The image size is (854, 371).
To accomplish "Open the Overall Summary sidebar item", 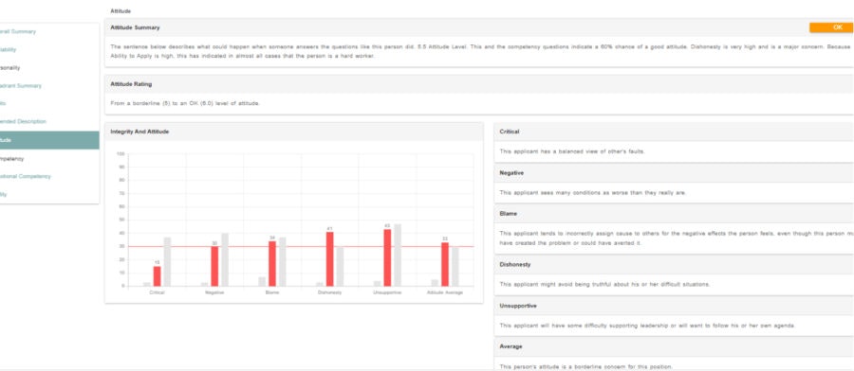I will (18, 31).
